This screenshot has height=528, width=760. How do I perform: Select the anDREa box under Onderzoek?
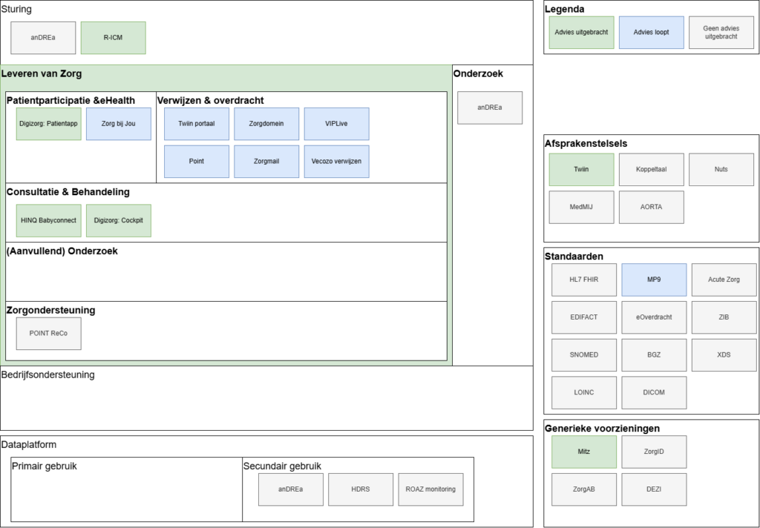tap(490, 108)
